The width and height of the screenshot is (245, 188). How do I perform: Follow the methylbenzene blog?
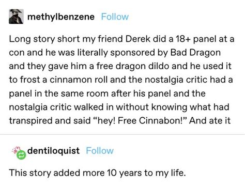click(x=115, y=17)
